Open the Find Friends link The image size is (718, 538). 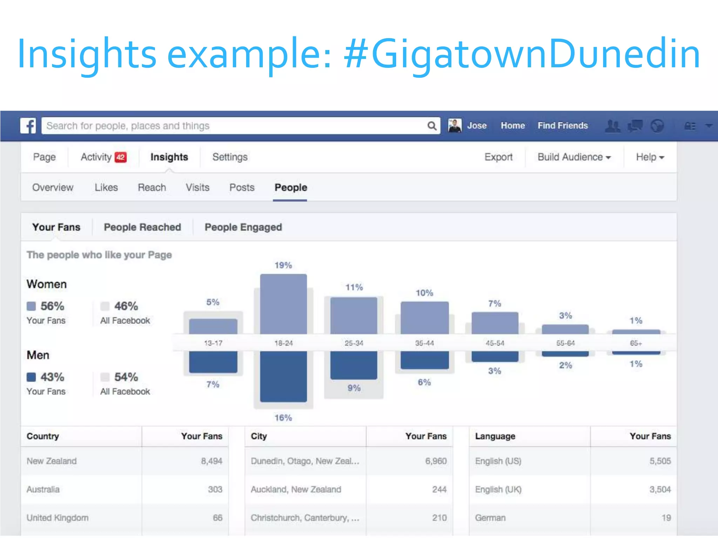coord(563,125)
